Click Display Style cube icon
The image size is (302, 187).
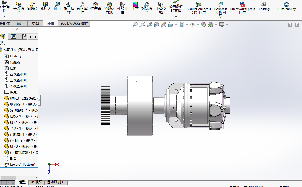tap(182, 25)
